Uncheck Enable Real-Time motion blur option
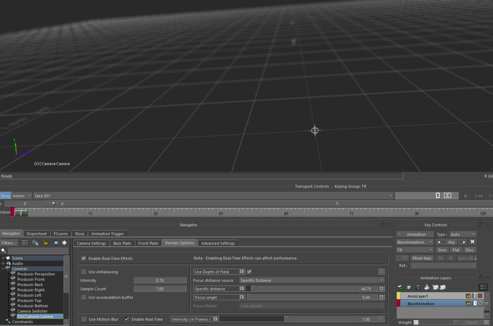This screenshot has height=326, width=493. tap(127, 319)
